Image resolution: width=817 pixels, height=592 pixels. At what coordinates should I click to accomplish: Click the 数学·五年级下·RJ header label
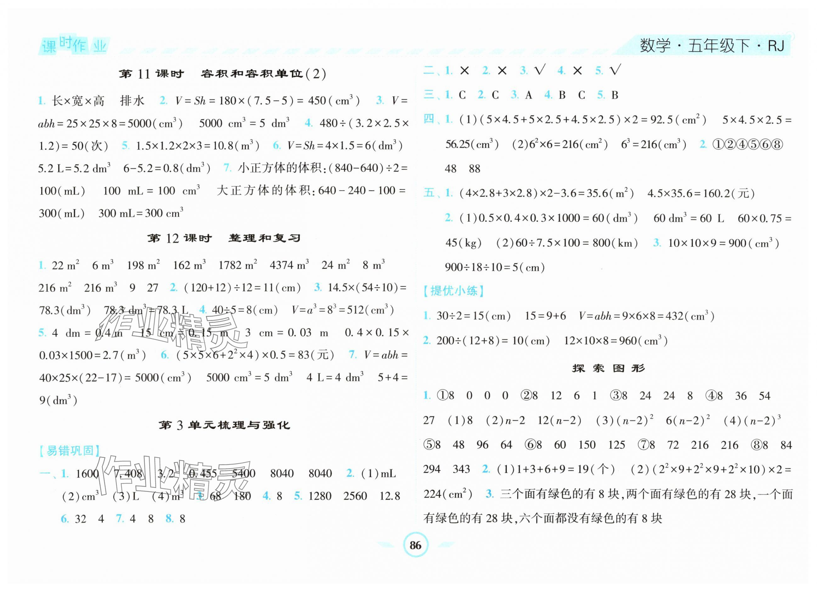[712, 46]
